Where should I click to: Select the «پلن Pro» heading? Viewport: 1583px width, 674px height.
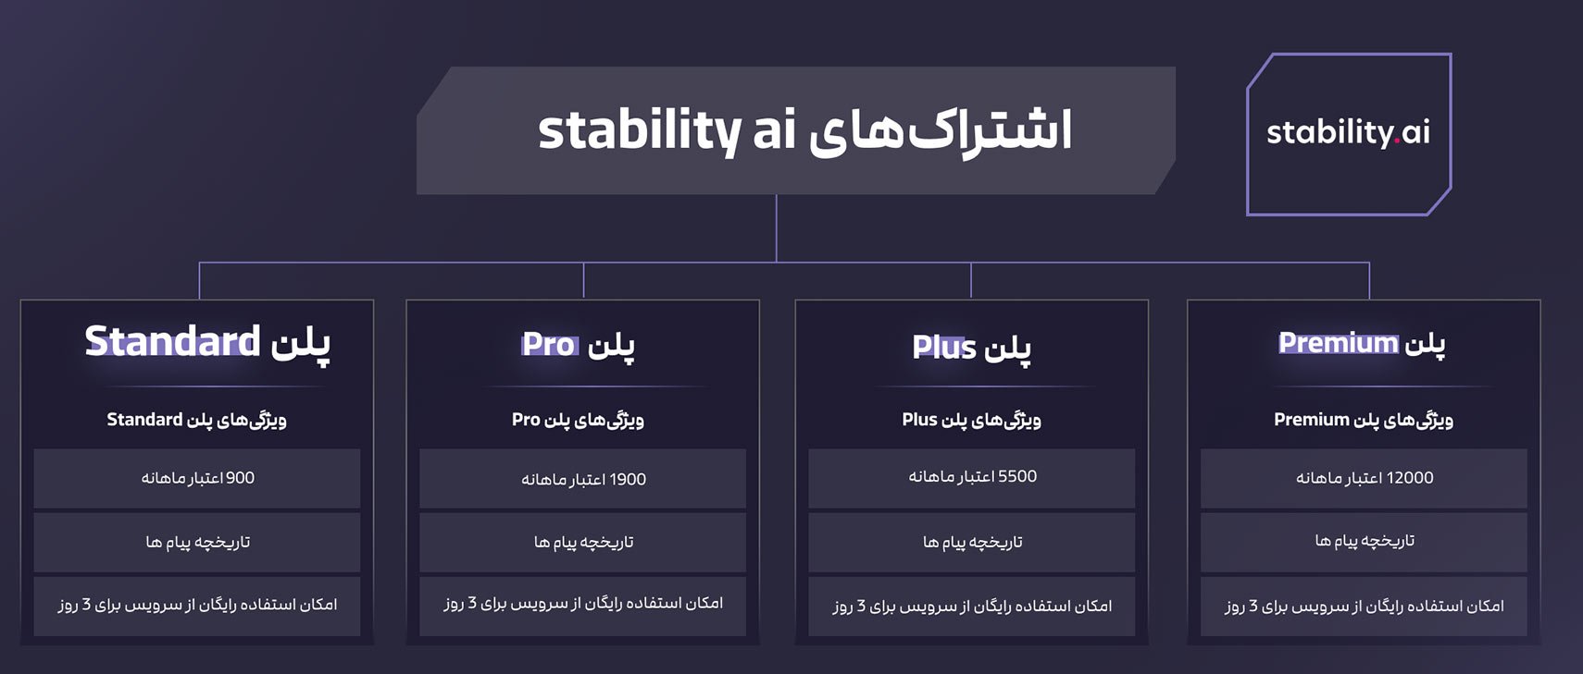tap(579, 345)
